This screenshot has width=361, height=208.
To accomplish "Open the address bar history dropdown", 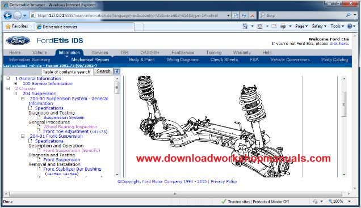I will pos(228,15).
